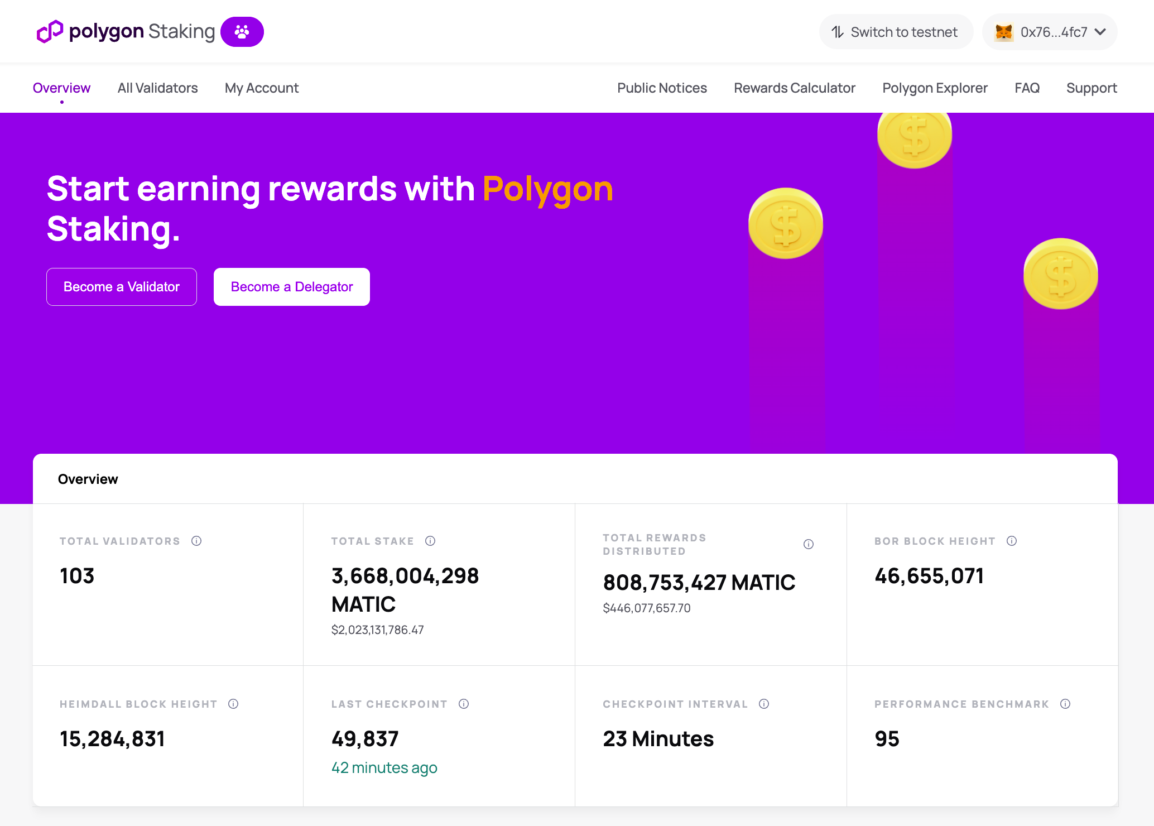Screen dimensions: 1154x826
Task: Click the Become a Validator button
Action: (121, 286)
